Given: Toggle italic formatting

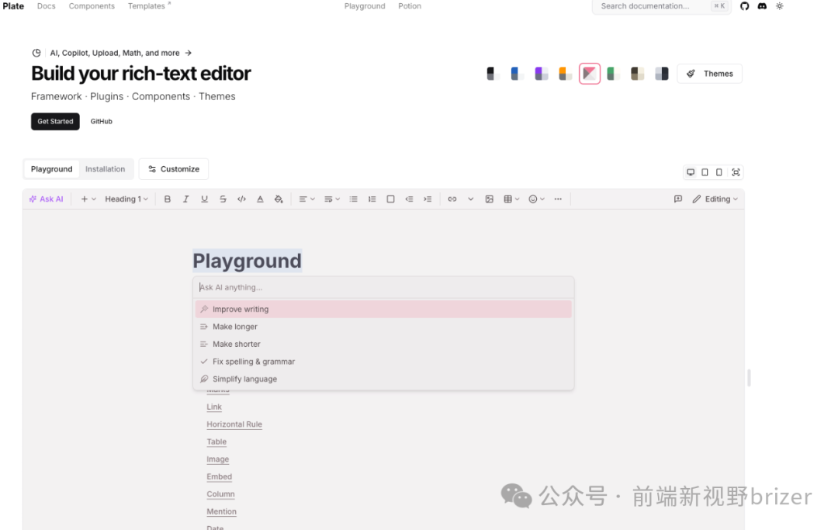Looking at the screenshot, I should click(x=186, y=199).
